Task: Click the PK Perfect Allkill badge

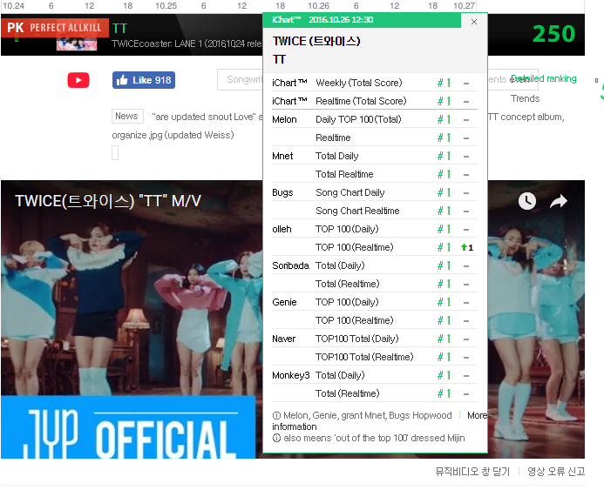Action: pyautogui.click(x=55, y=28)
